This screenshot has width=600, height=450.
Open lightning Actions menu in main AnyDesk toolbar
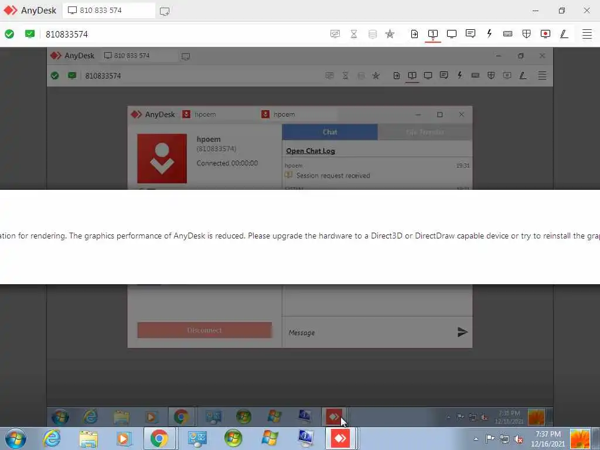tap(489, 33)
